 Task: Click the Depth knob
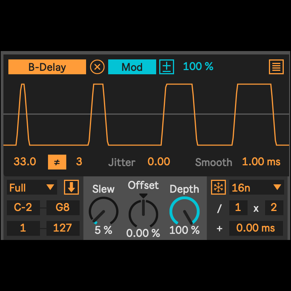[x=184, y=211]
